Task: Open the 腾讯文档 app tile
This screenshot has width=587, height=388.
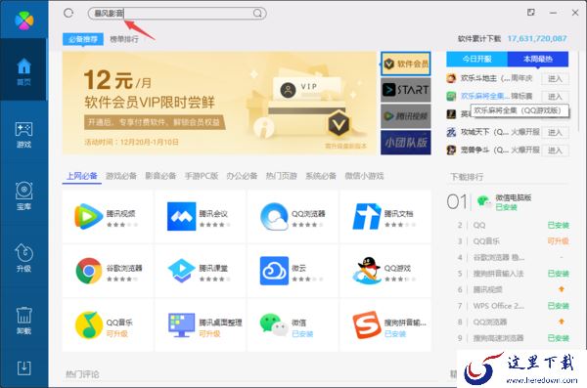Action: tap(385, 216)
